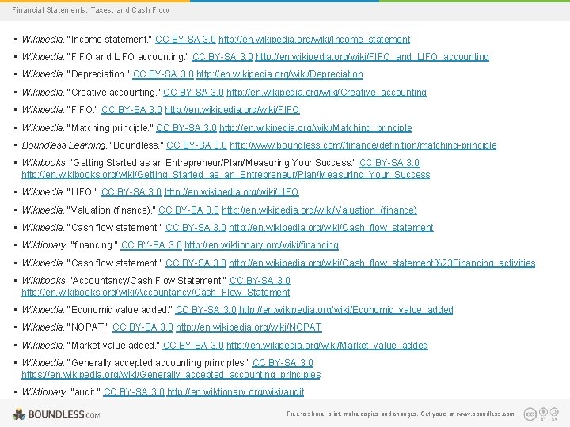Open the Creative accounting Wikipedia URL
Image resolution: width=570 pixels, height=427 pixels.
[326, 93]
